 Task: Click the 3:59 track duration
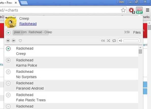[x=127, y=32]
